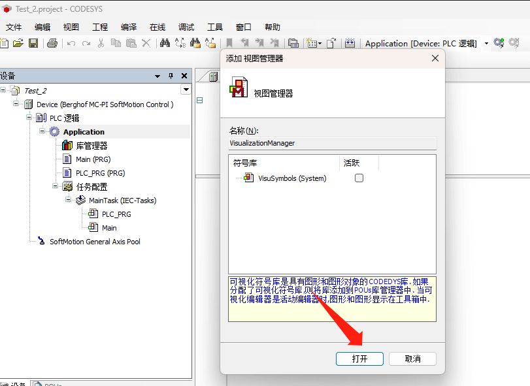Image resolution: width=530 pixels, height=386 pixels.
Task: Click the 名称 VisualizationManager name field
Action: pos(332,143)
